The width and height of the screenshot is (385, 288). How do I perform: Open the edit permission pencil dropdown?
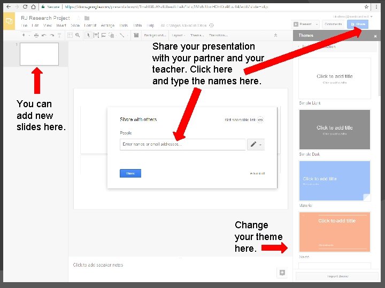click(256, 144)
